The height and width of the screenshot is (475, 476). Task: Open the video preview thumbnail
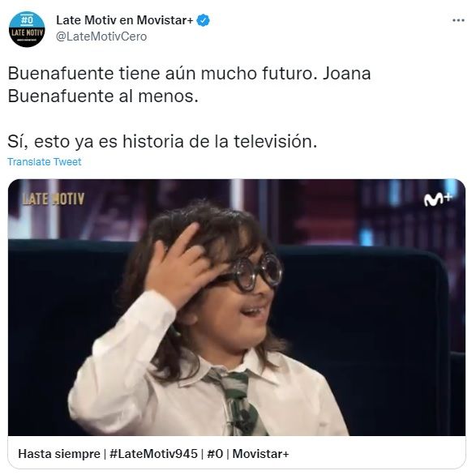pyautogui.click(x=237, y=307)
